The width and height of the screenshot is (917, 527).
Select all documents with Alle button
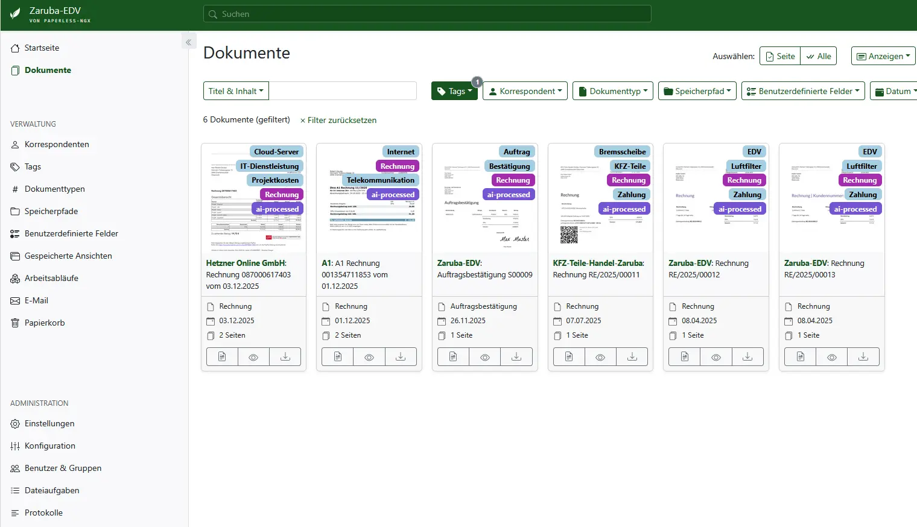pos(819,56)
